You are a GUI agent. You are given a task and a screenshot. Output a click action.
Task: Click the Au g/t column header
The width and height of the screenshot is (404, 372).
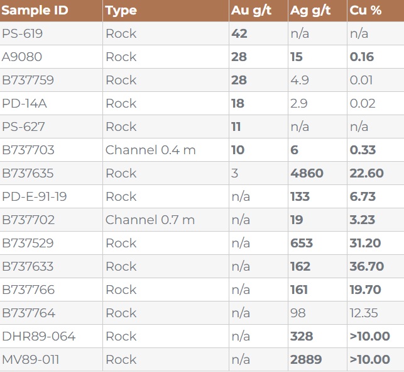251,11
